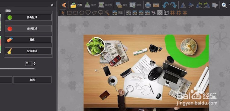Select the lasso selection tool
The width and height of the screenshot is (230, 111).
(x=101, y=13)
